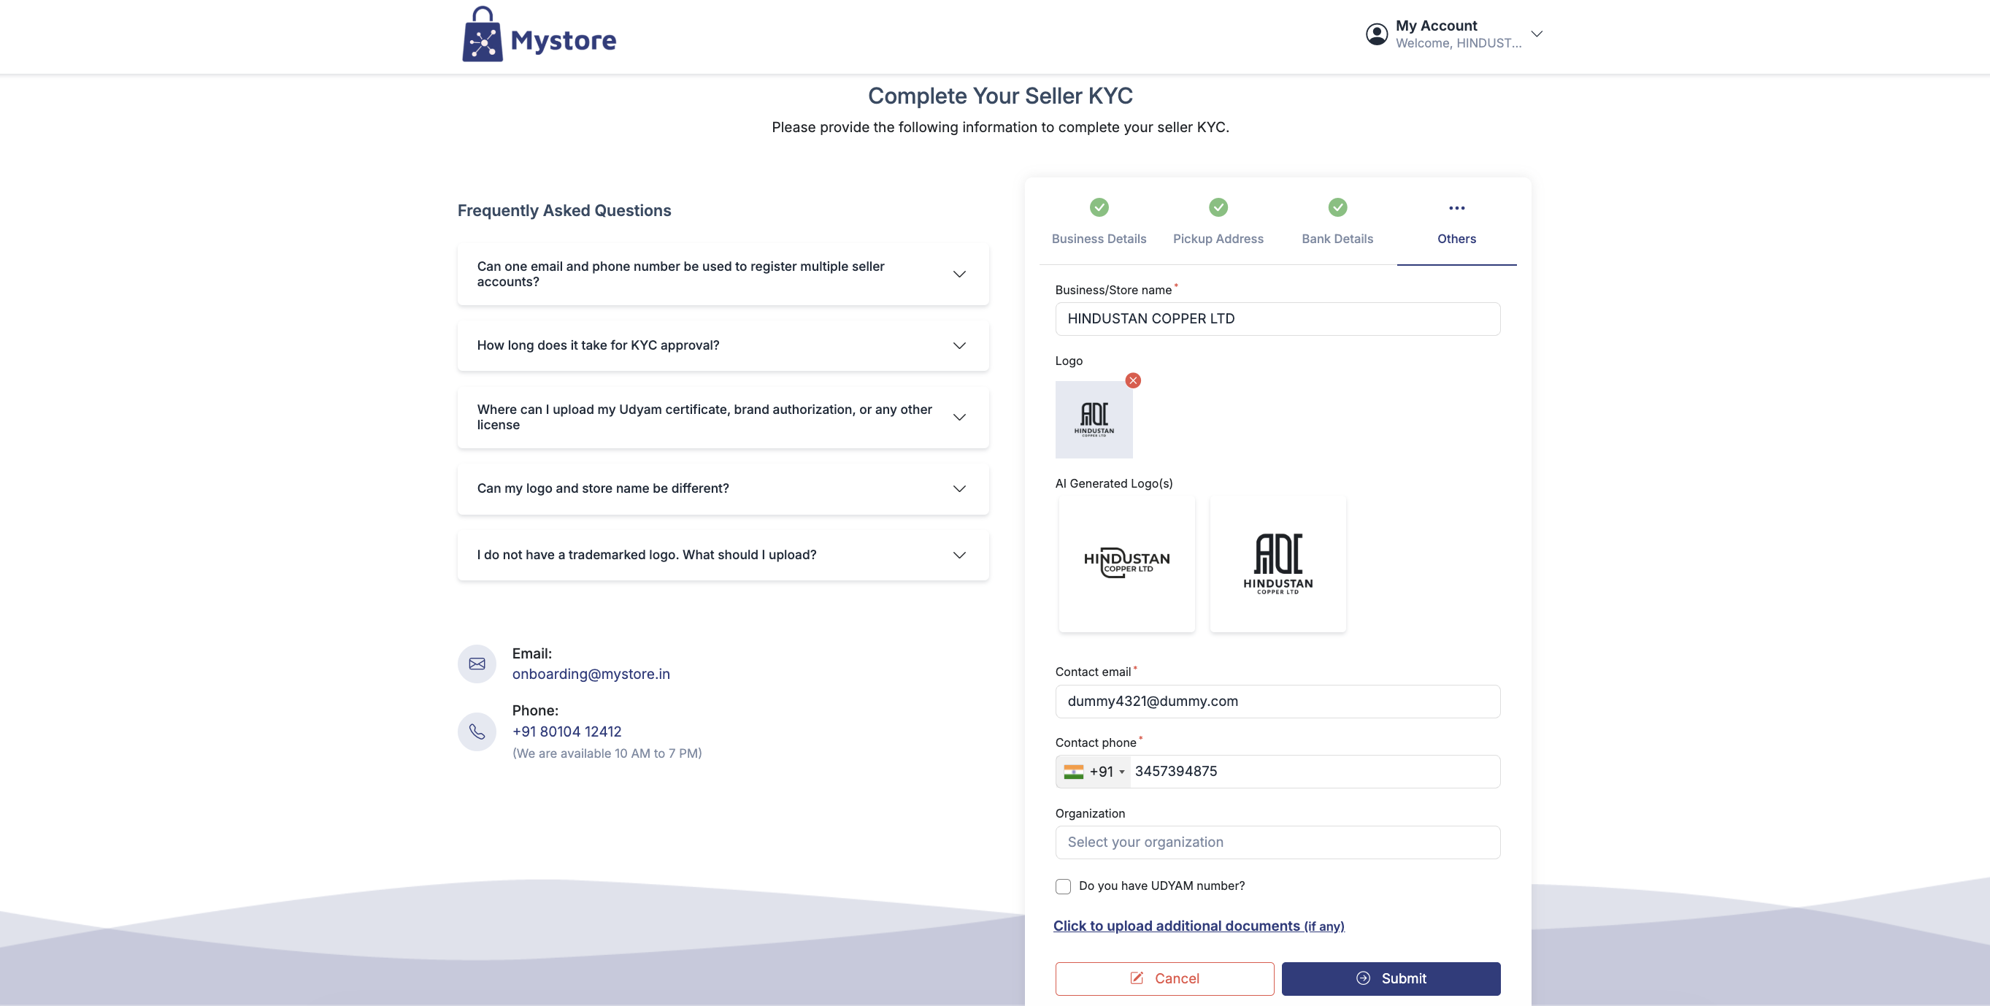Click upload additional documents link
The image size is (1990, 1006).
point(1197,926)
